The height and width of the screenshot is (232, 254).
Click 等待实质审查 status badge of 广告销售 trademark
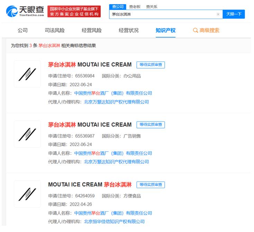[x=151, y=125]
